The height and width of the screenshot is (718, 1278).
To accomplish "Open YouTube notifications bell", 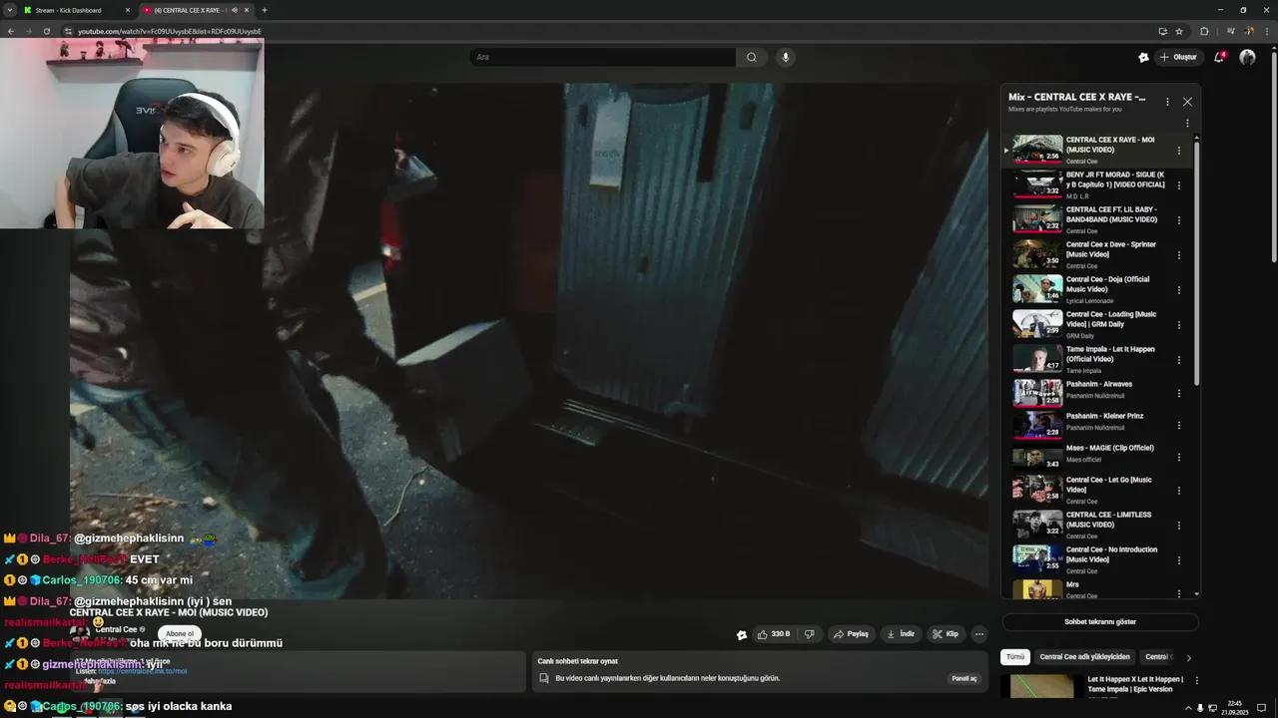I will click(x=1219, y=57).
